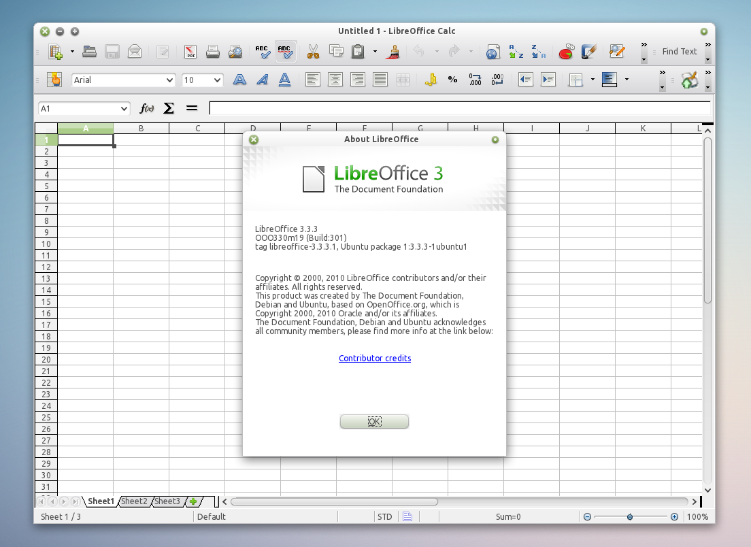The height and width of the screenshot is (547, 751).
Task: Apply Currency number format
Action: click(431, 80)
